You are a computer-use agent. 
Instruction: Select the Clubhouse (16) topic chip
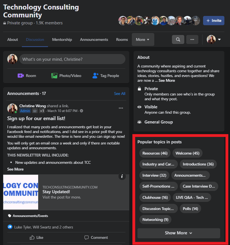pos(155,197)
